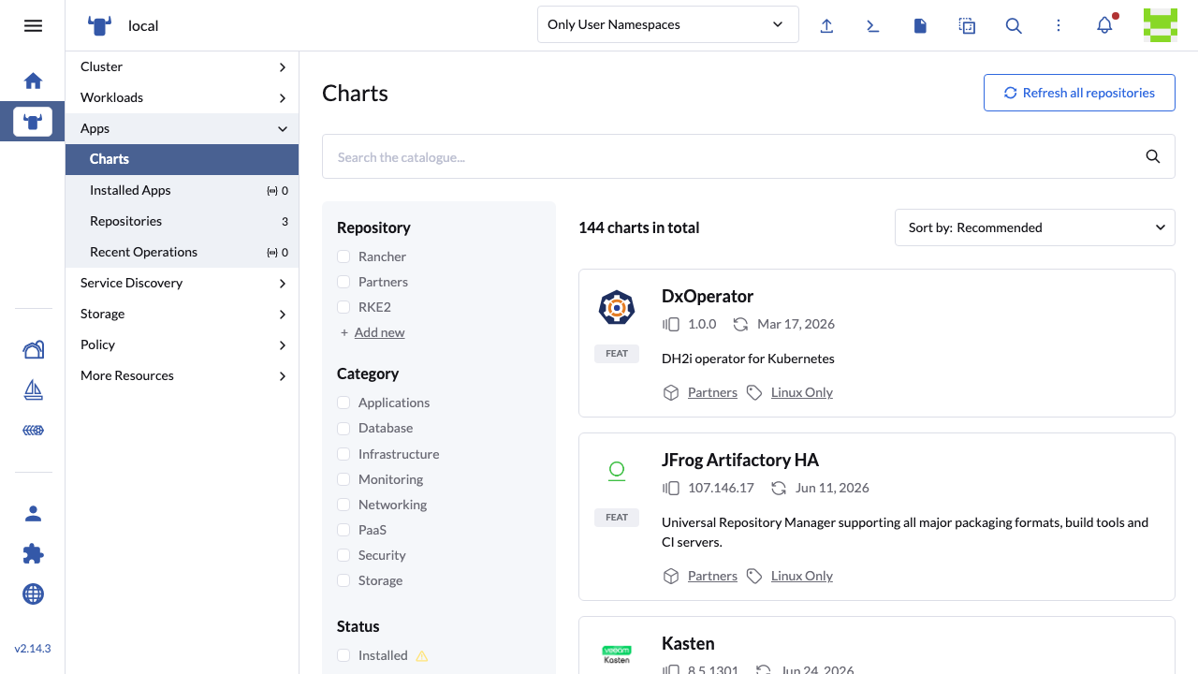The height and width of the screenshot is (674, 1198).
Task: Expand the Cluster menu section
Action: click(182, 66)
